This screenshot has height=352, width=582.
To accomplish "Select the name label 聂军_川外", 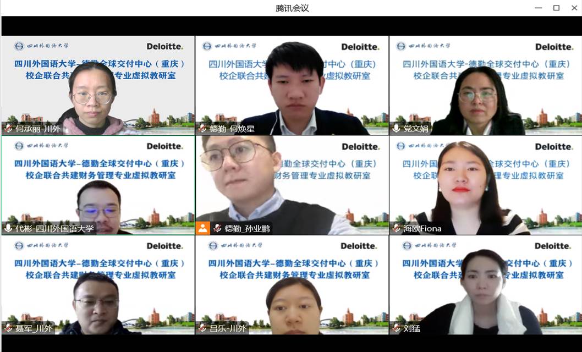I will [34, 328].
